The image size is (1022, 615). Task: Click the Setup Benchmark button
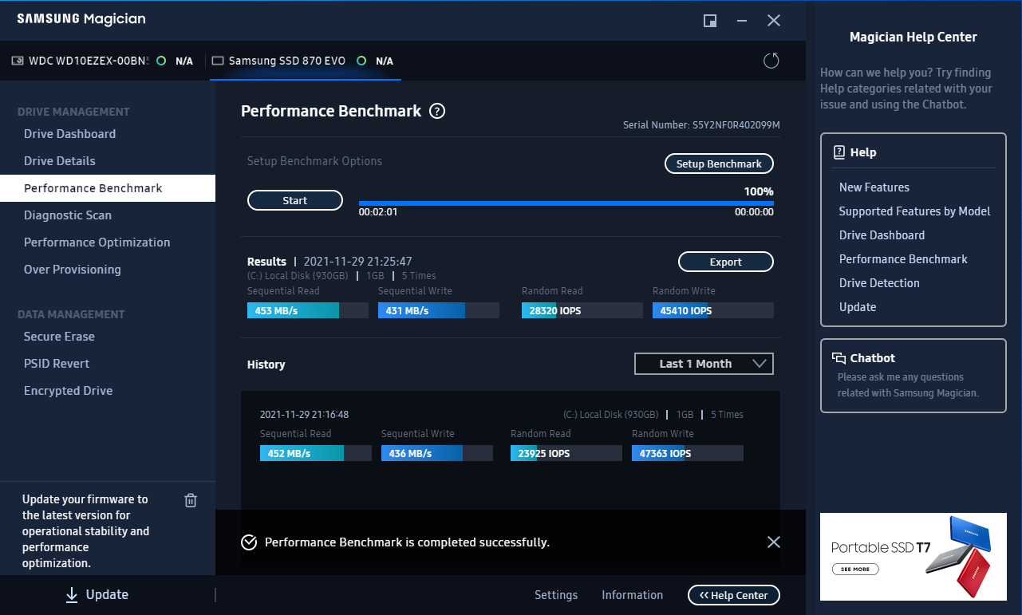pyautogui.click(x=719, y=164)
